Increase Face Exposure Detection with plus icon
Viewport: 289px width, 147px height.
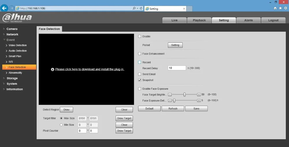199,101
